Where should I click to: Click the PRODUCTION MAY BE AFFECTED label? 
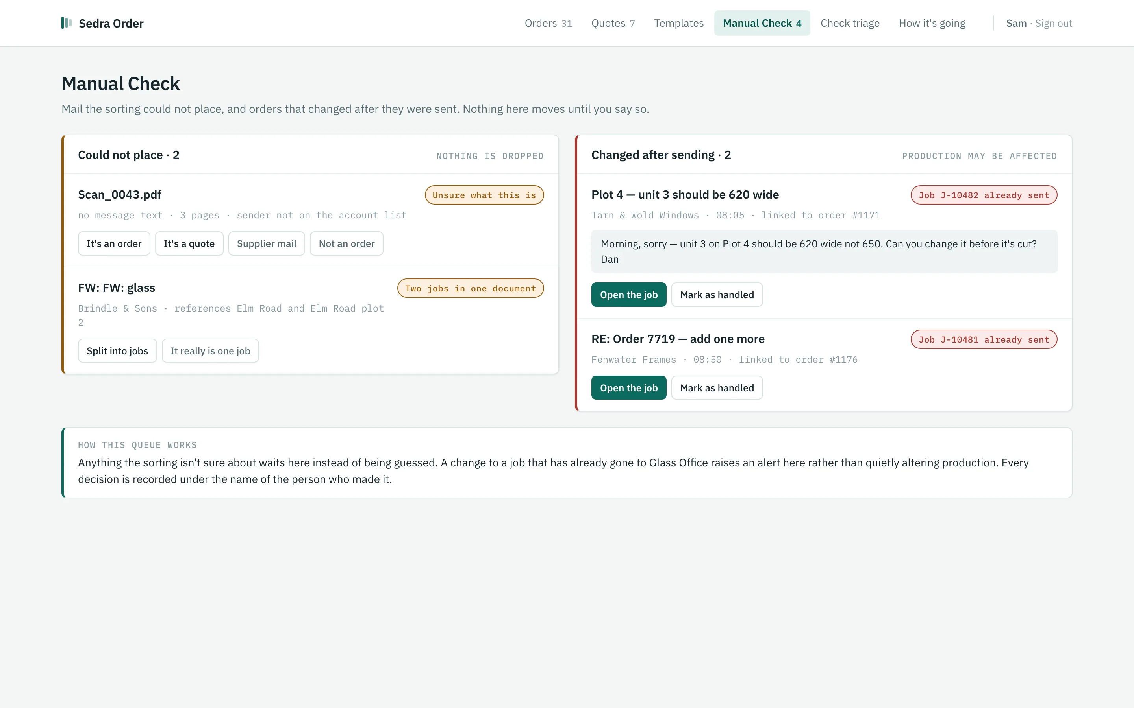tap(979, 156)
